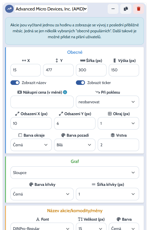Focus the Nákupní cena input field
The width and height of the screenshot is (149, 230).
click(x=42, y=102)
